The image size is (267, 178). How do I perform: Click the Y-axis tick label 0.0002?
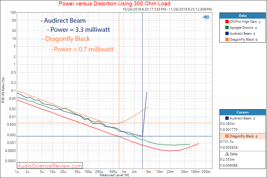point(10,161)
